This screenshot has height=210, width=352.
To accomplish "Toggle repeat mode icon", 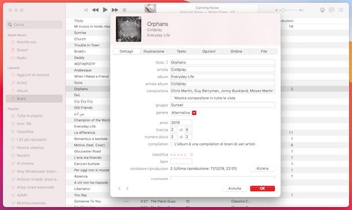I will point(124,10).
